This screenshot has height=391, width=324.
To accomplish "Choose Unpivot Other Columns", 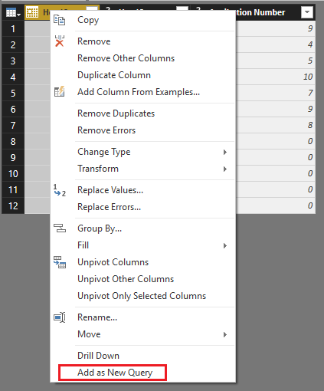I will click(126, 279).
